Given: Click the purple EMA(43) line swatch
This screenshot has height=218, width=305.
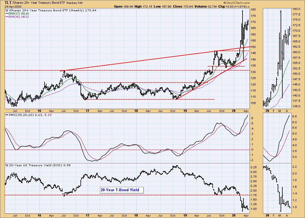Looking at the screenshot, I should pos(7,17).
